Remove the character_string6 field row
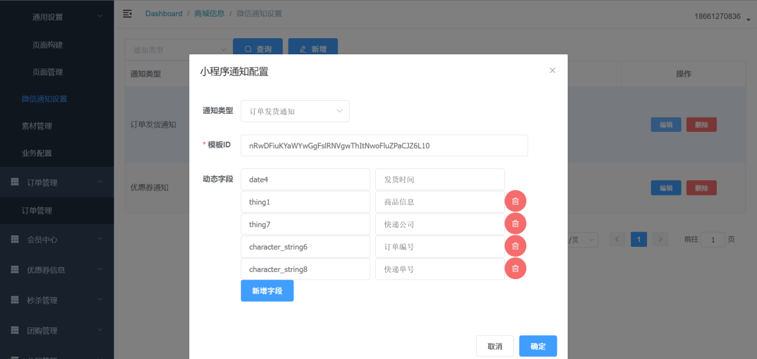Viewport: 757px width, 359px height. [x=515, y=246]
